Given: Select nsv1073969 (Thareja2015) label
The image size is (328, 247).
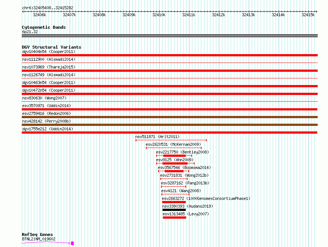Looking at the screenshot, I should (49, 67).
